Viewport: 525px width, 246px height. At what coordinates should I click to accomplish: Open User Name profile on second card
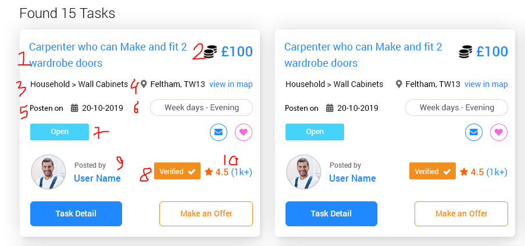point(352,178)
